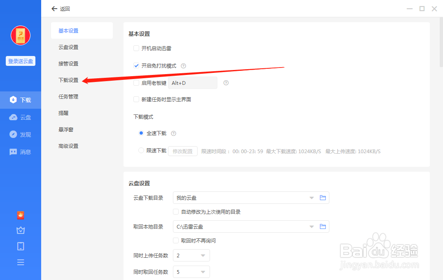Check 取回时不再询问
This screenshot has height=280, width=443.
coord(175,240)
